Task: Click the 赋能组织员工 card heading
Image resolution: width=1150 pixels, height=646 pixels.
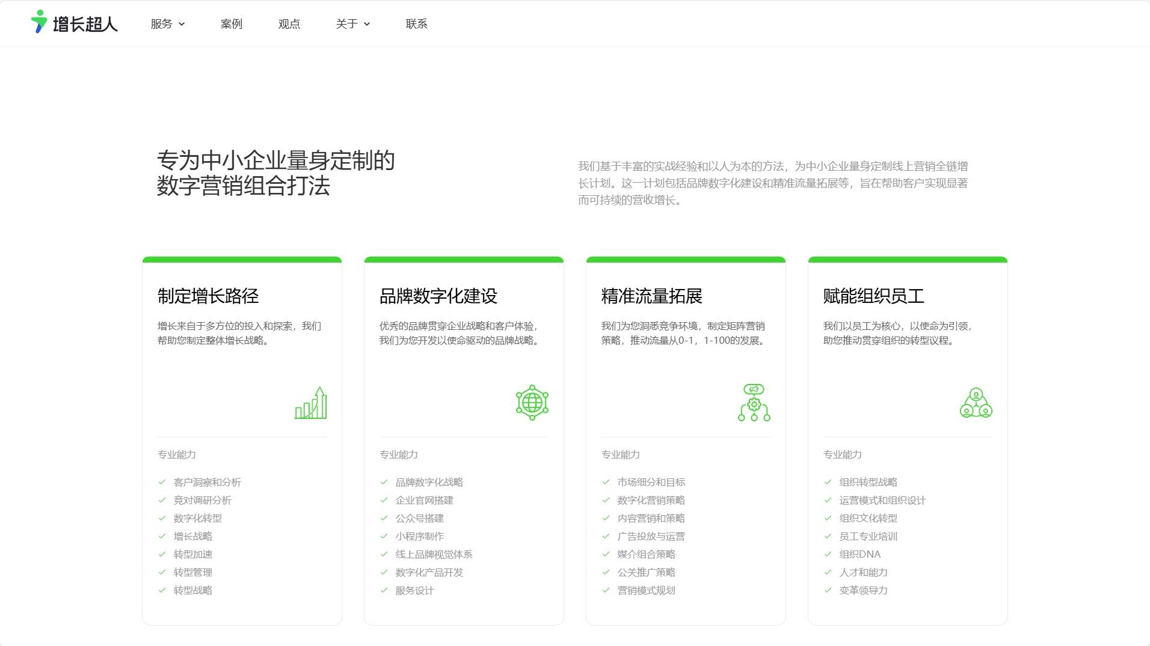Action: (873, 296)
